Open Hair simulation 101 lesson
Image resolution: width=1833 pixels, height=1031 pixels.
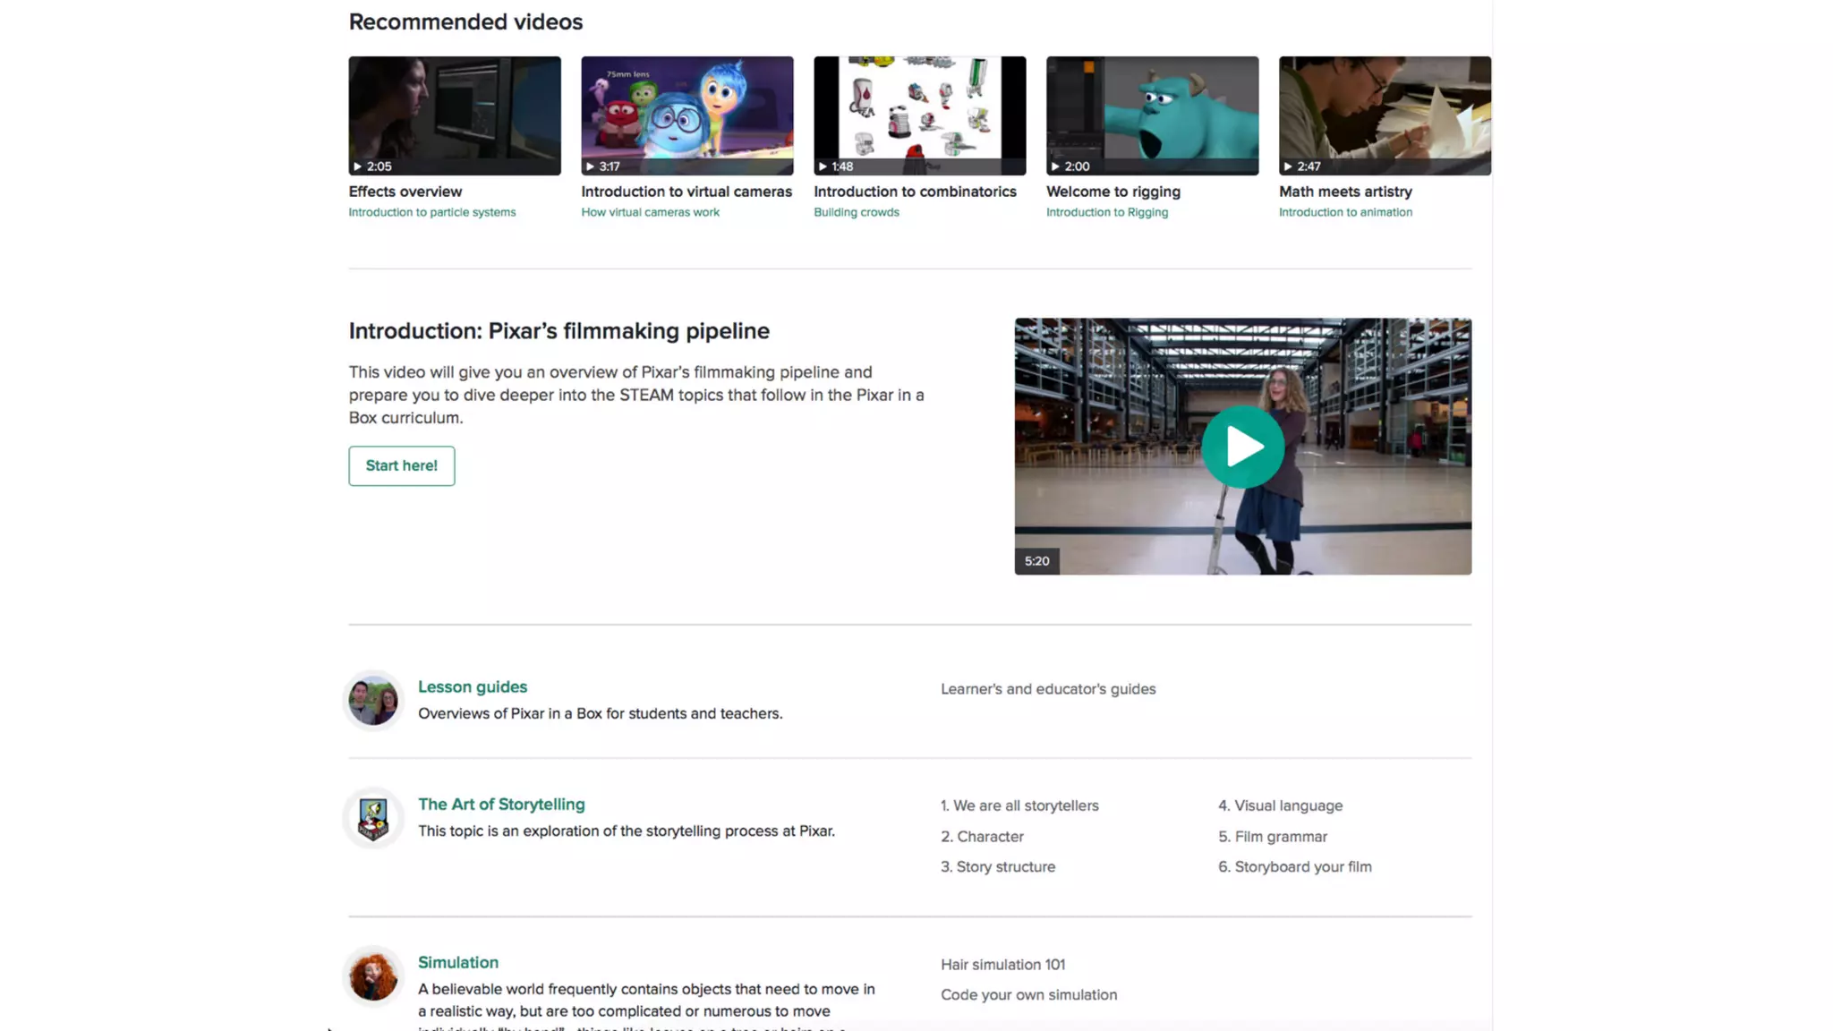pos(1002,964)
